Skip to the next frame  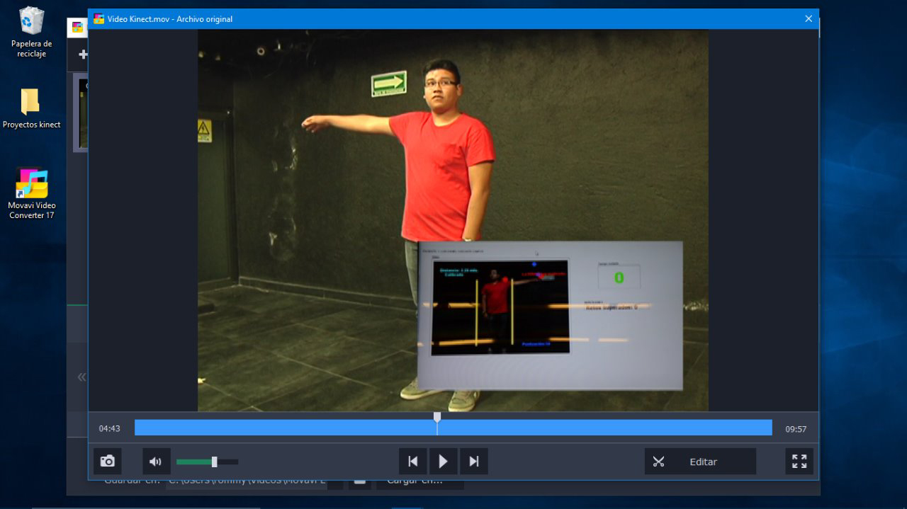point(474,462)
